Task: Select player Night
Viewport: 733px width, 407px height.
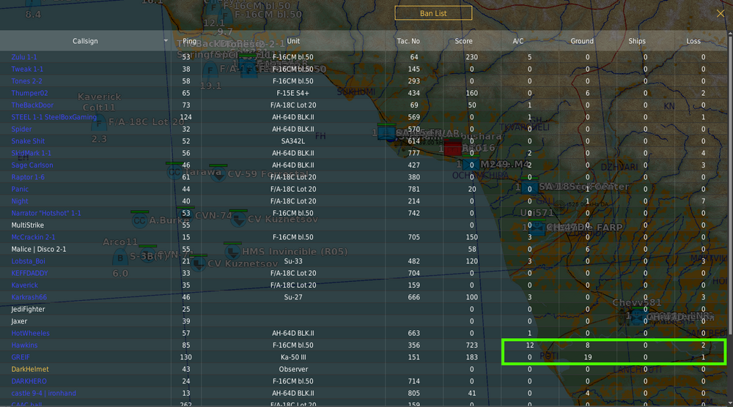Action: [x=20, y=201]
